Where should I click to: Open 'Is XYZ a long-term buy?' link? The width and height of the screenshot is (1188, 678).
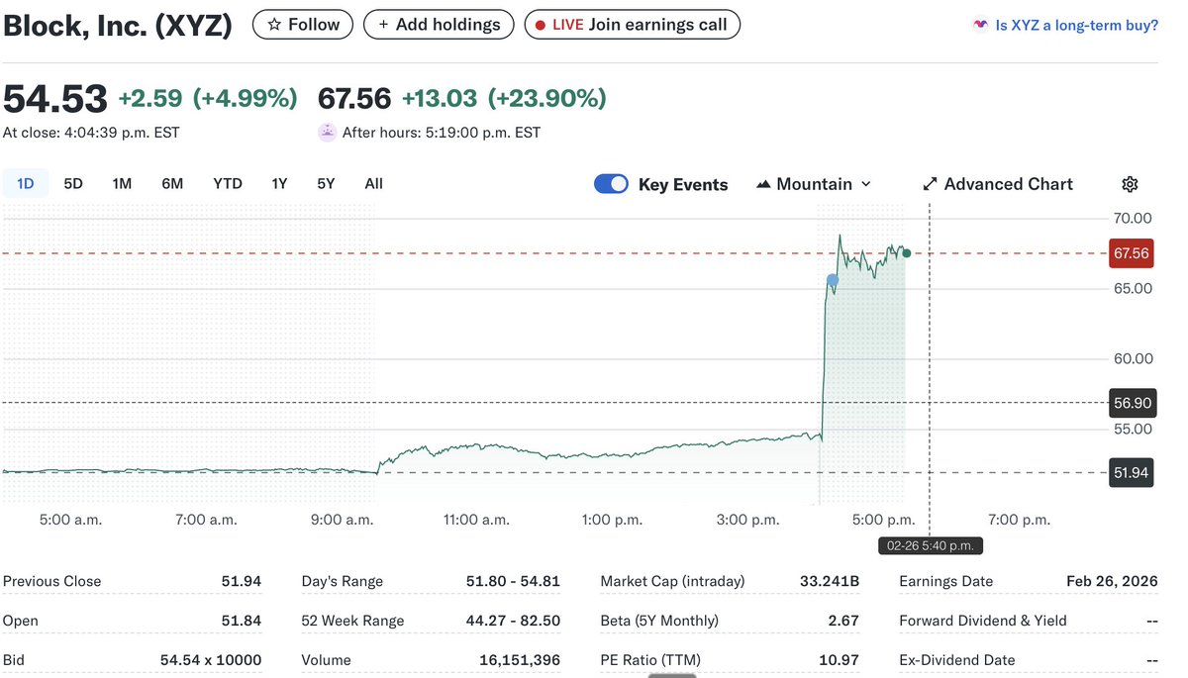(1076, 25)
